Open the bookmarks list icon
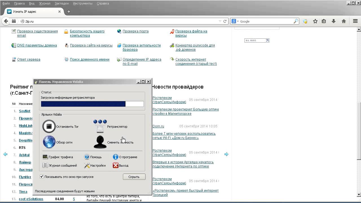Image resolution: width=361 pixels, height=203 pixels. 324,21
